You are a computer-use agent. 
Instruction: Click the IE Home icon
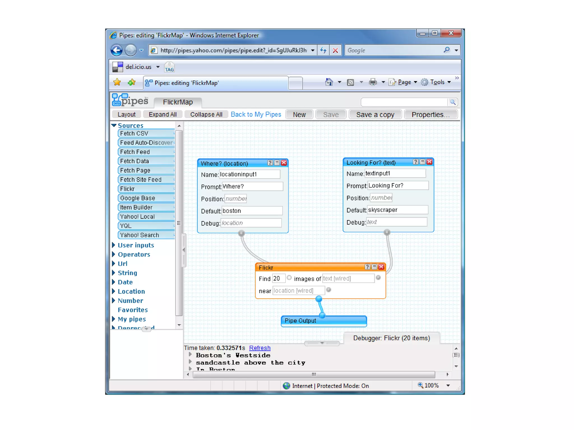point(329,82)
